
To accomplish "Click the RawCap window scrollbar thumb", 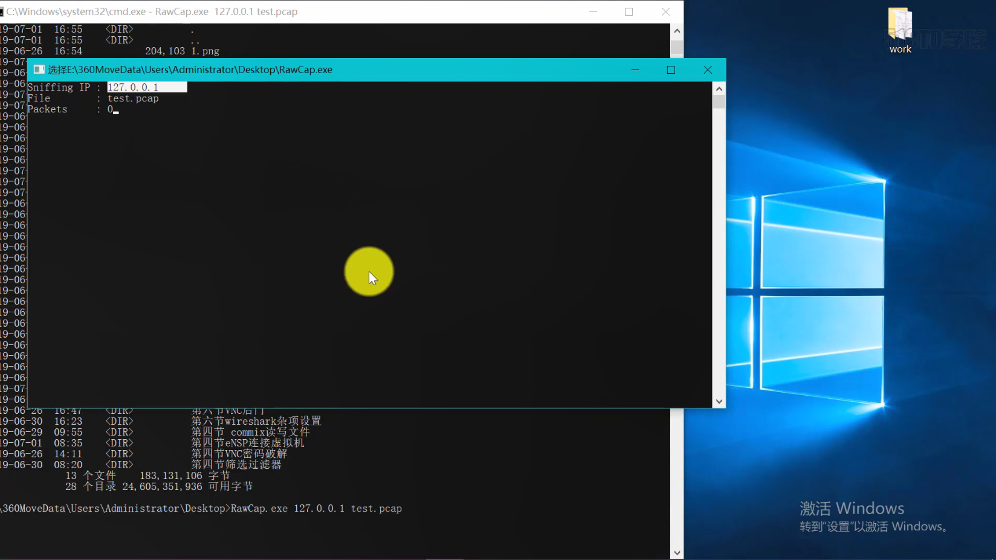I will [x=719, y=101].
